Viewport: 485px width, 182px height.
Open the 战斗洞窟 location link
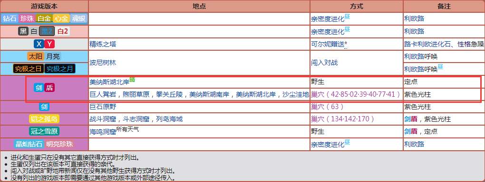tap(103, 119)
